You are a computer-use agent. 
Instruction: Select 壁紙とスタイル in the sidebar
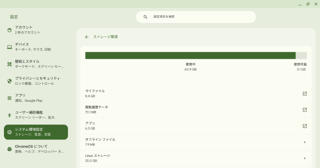pyautogui.click(x=36, y=64)
